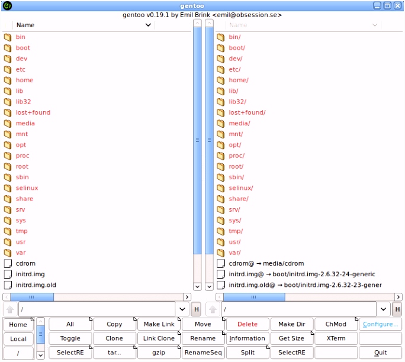405x362 pixels.
Task: Click the folder icon for lost+found in left pane
Action: [x=8, y=112]
